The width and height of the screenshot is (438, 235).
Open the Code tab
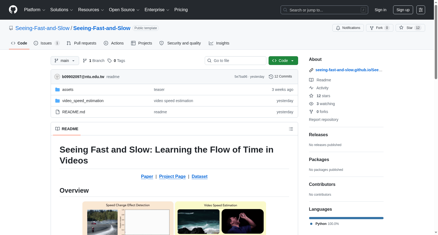pos(19,43)
